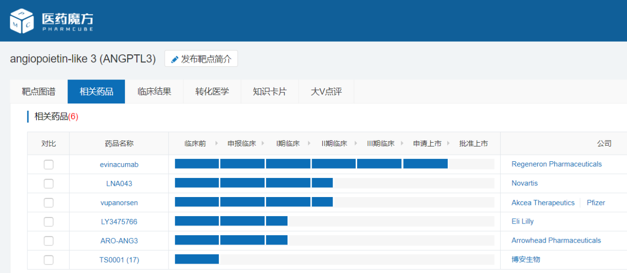Open the 临床结果 tab
627x273 pixels.
point(154,92)
